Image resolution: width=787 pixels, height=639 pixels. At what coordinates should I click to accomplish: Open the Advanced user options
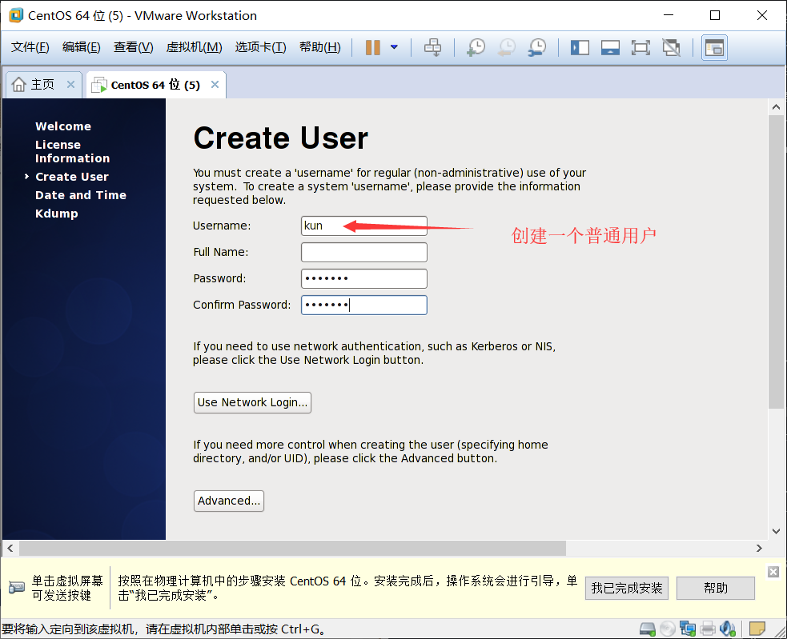click(228, 501)
